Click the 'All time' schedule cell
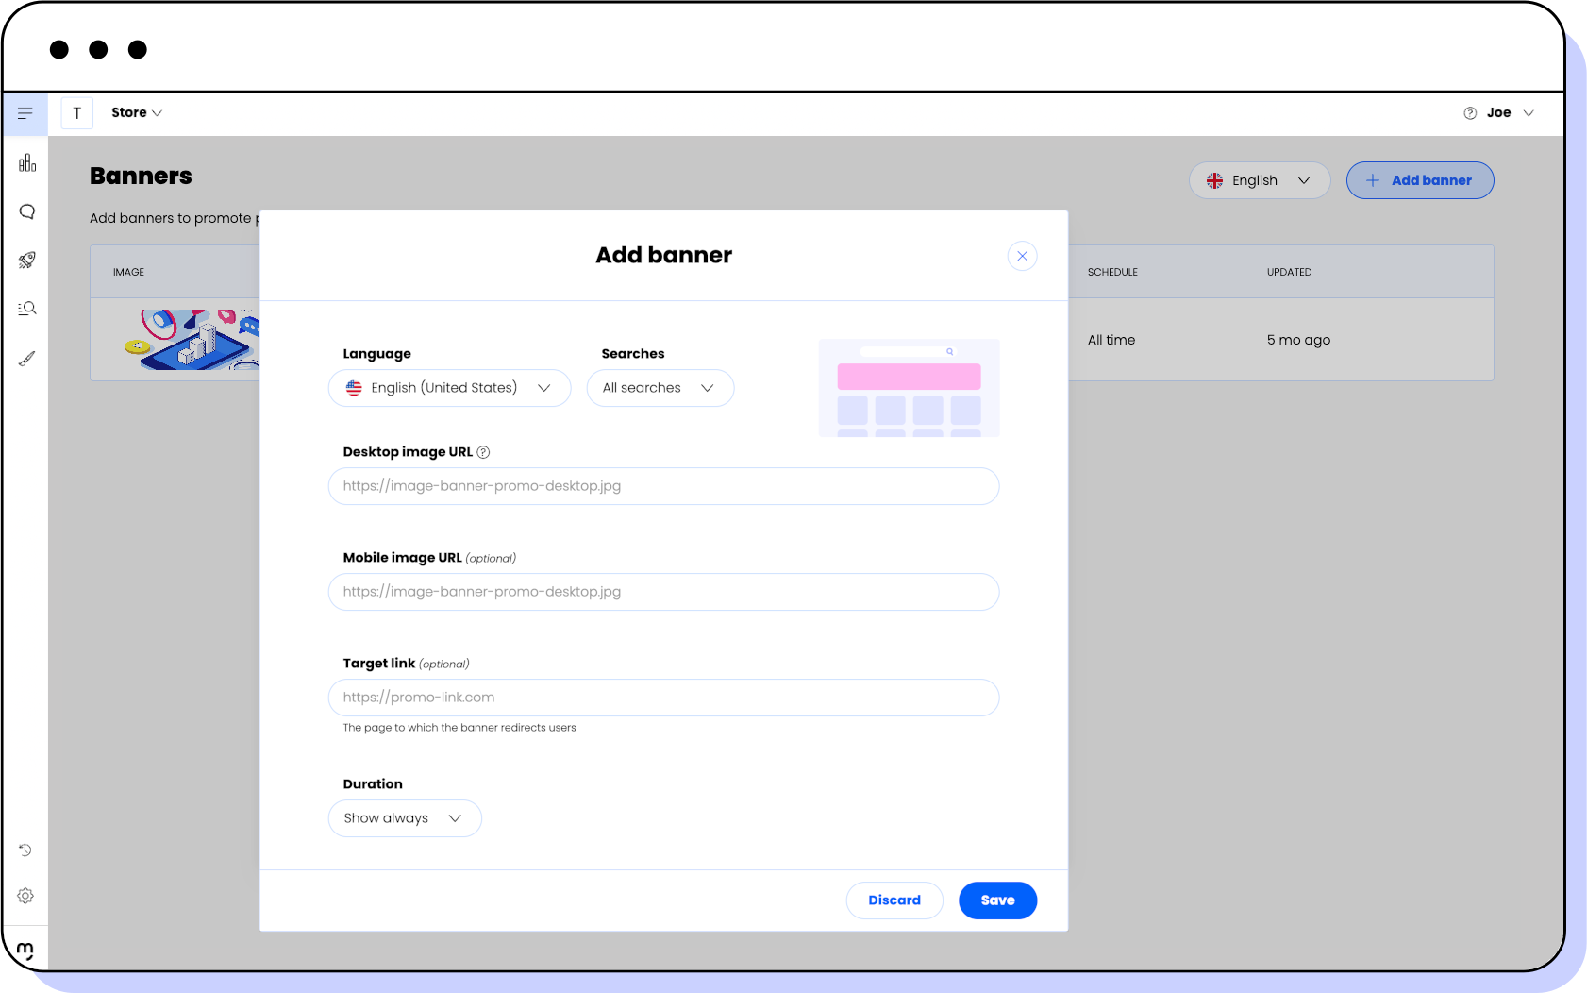 click(x=1111, y=340)
